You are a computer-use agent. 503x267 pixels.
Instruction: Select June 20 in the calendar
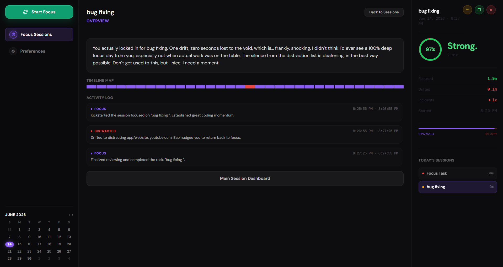click(69, 244)
